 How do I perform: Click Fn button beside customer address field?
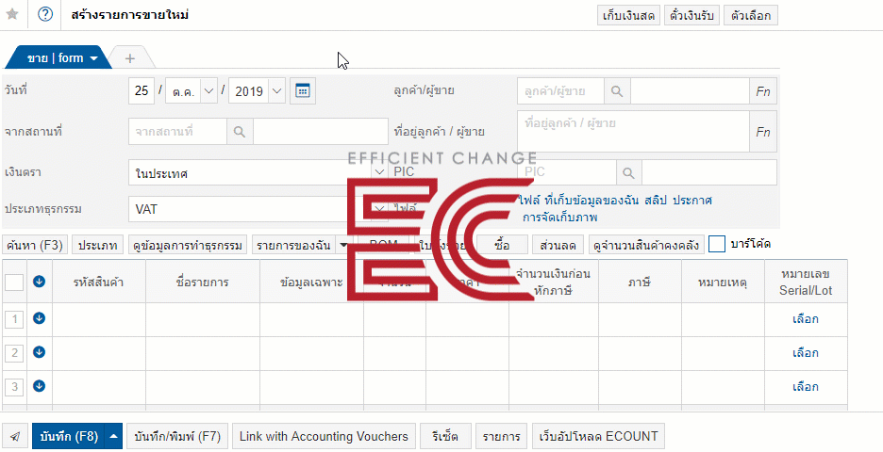pos(763,132)
